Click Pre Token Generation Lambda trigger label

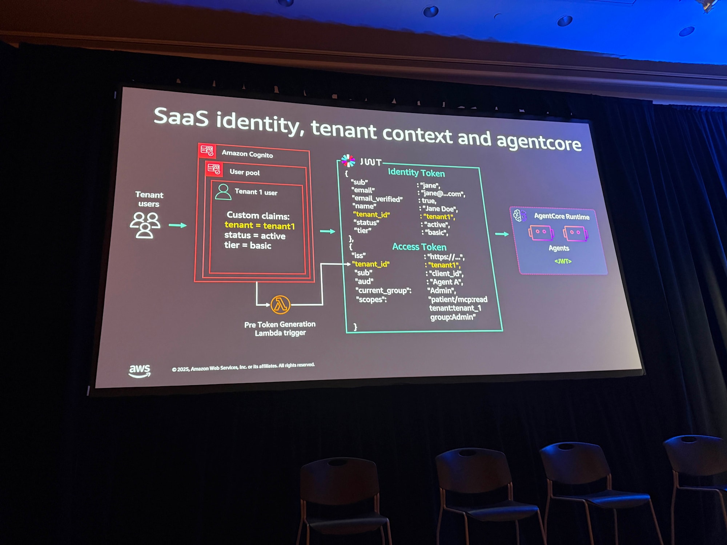(x=280, y=328)
